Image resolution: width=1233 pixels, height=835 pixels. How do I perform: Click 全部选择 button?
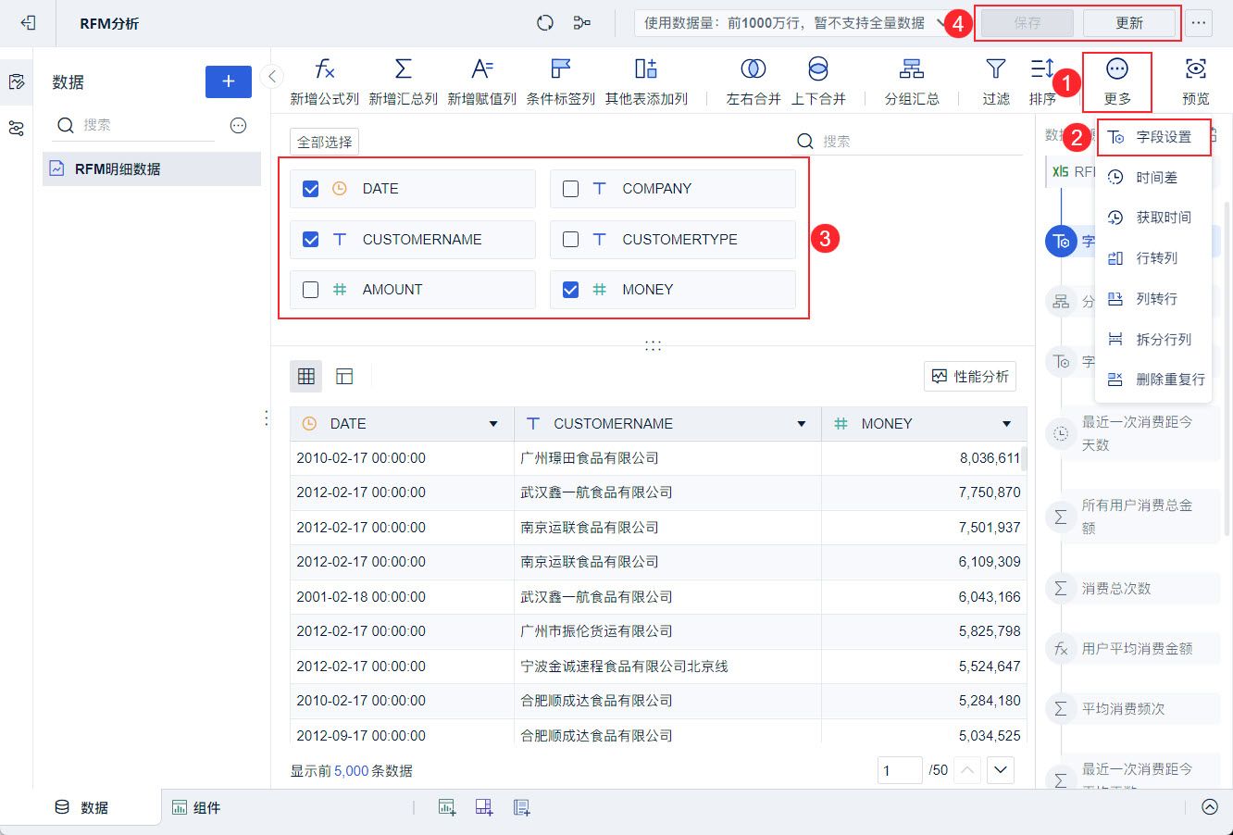(x=324, y=142)
